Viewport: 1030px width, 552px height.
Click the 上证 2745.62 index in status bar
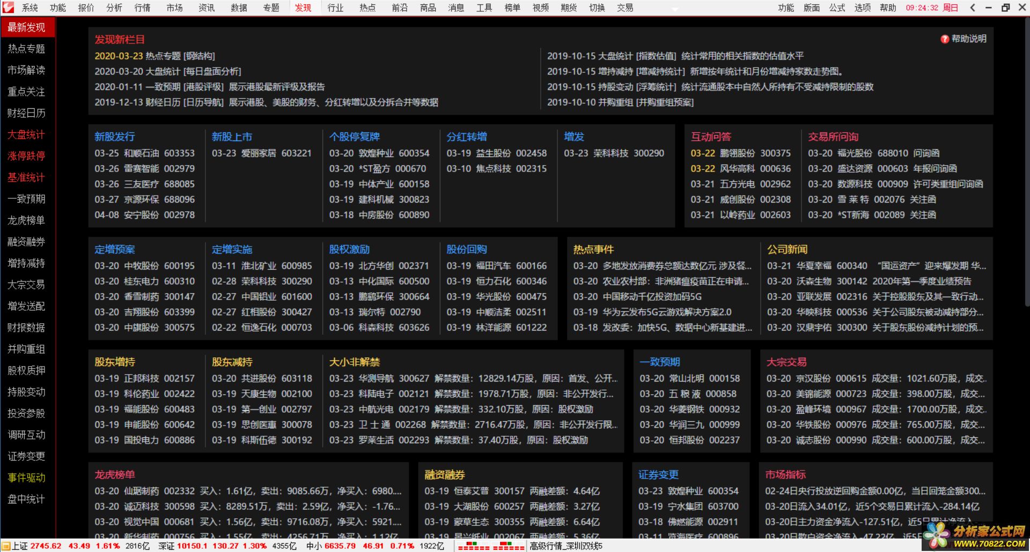click(x=37, y=546)
